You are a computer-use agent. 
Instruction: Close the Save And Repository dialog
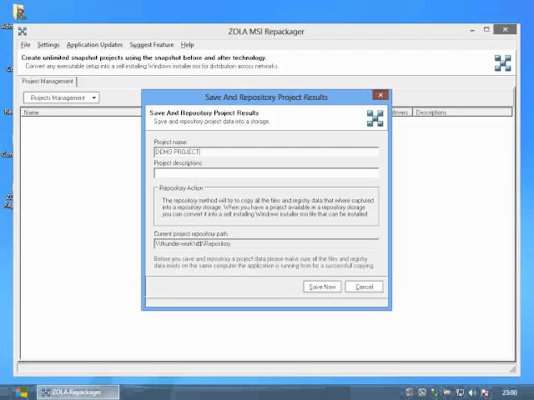coord(380,95)
